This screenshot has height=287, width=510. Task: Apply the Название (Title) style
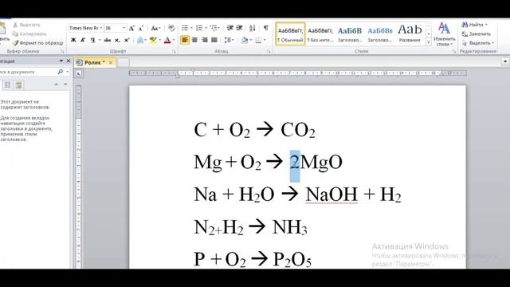410,33
